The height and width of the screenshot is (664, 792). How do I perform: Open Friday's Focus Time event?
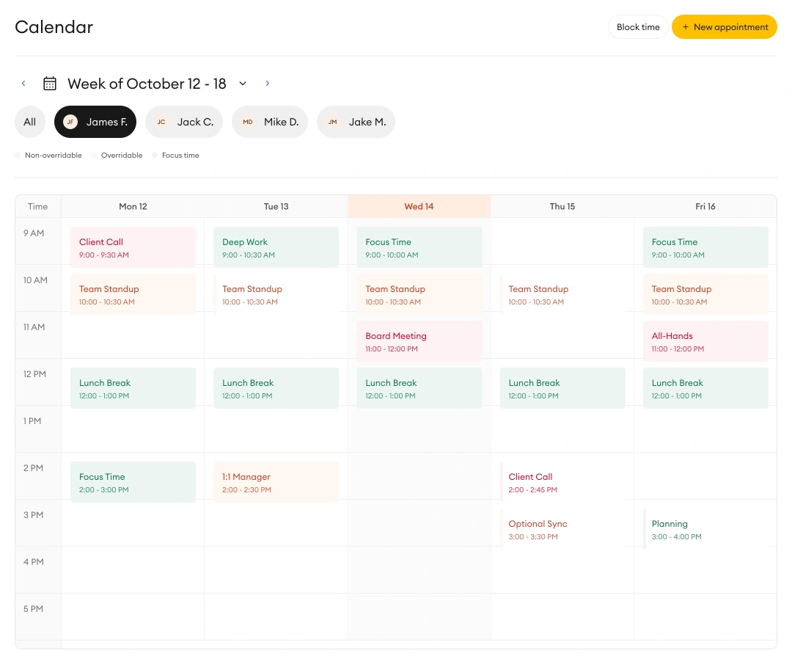705,247
